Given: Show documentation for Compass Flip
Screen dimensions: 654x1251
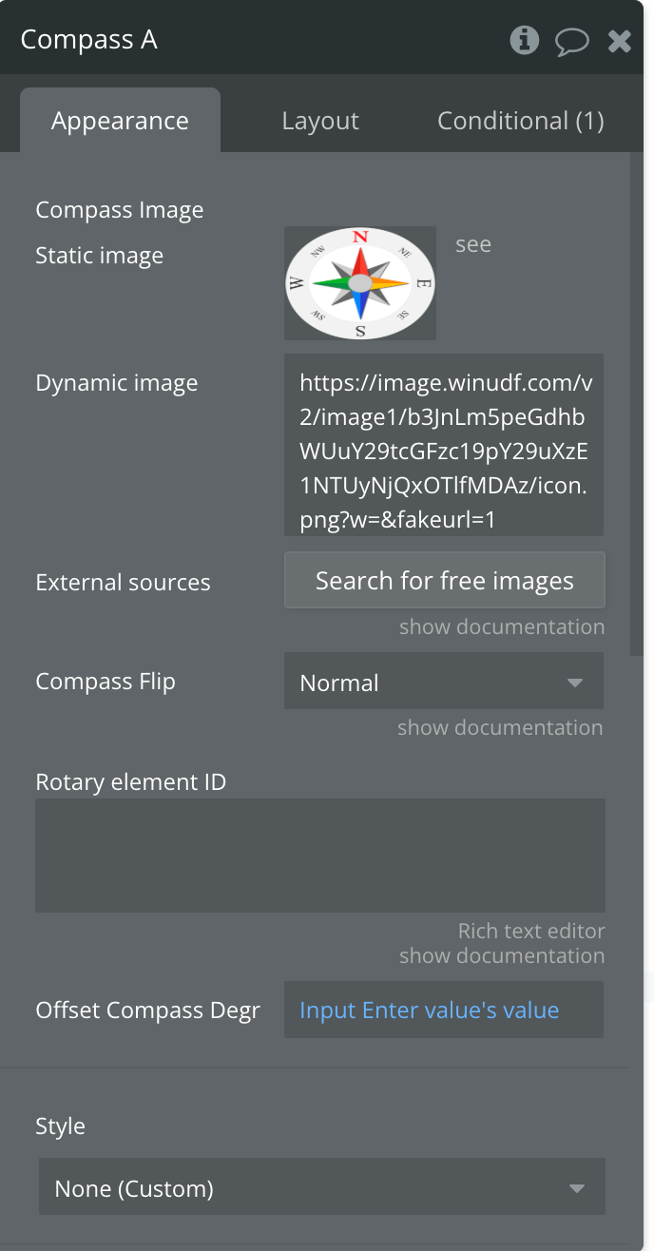Looking at the screenshot, I should (500, 727).
